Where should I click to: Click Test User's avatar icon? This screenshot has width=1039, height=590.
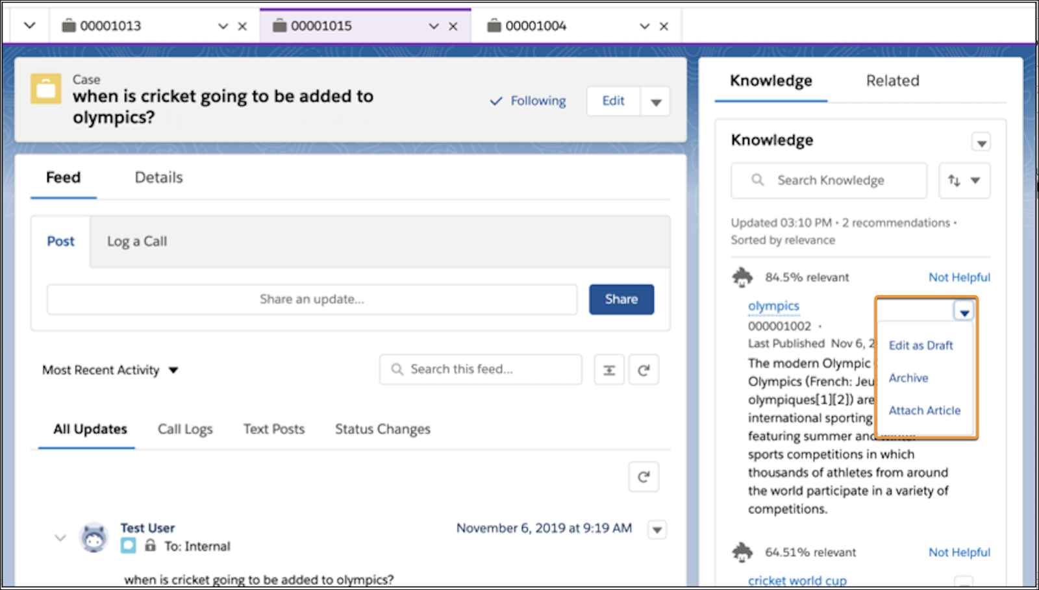click(x=94, y=537)
